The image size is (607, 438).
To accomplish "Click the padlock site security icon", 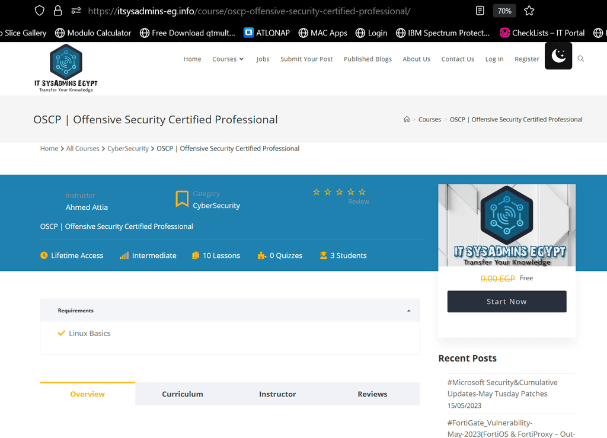I will (57, 11).
